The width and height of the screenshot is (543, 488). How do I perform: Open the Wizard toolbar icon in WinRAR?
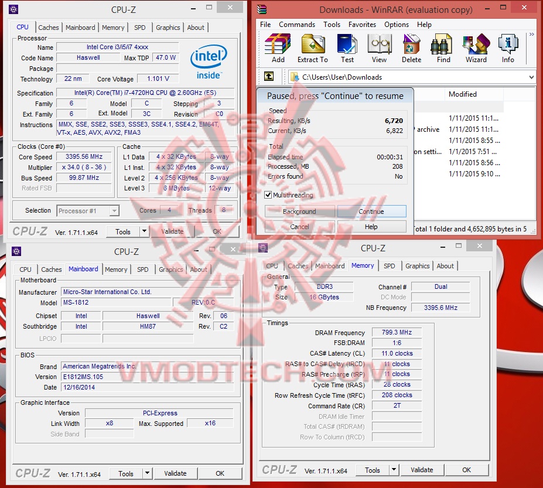(x=476, y=49)
